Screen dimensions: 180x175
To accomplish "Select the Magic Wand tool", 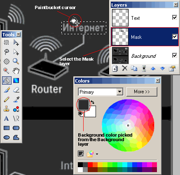I will [7, 71].
